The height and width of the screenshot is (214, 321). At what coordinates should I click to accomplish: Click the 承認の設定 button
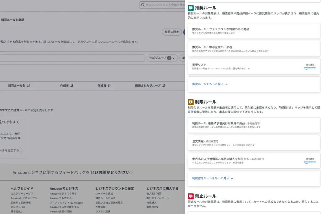[172, 32]
